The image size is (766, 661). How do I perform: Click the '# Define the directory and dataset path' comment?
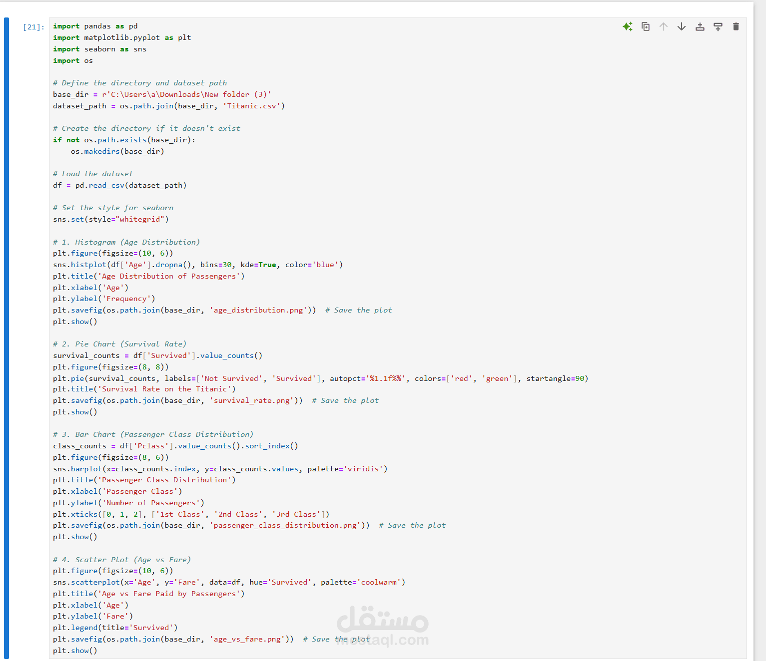140,83
